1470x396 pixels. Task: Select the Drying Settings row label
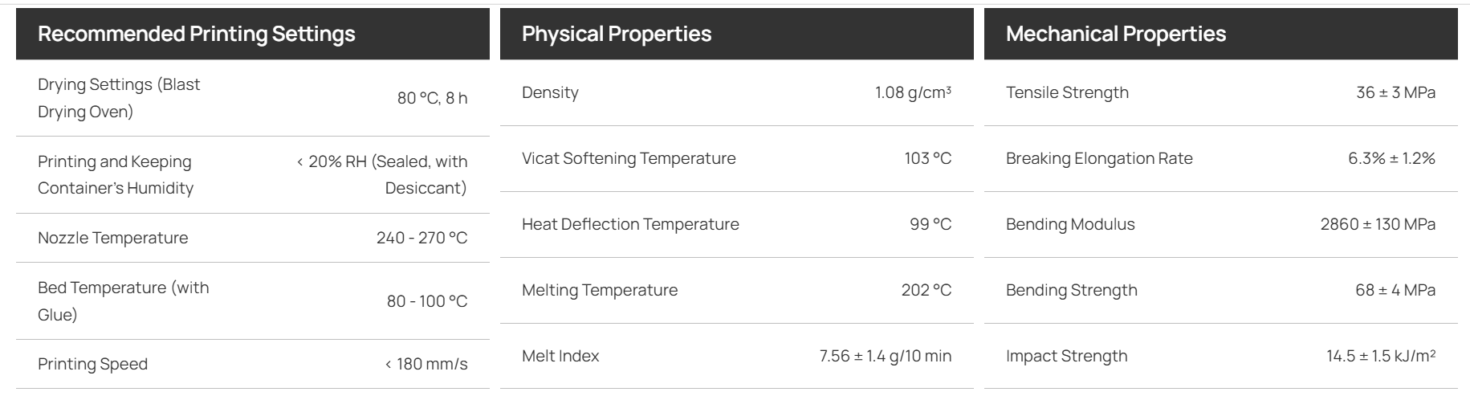[x=119, y=98]
